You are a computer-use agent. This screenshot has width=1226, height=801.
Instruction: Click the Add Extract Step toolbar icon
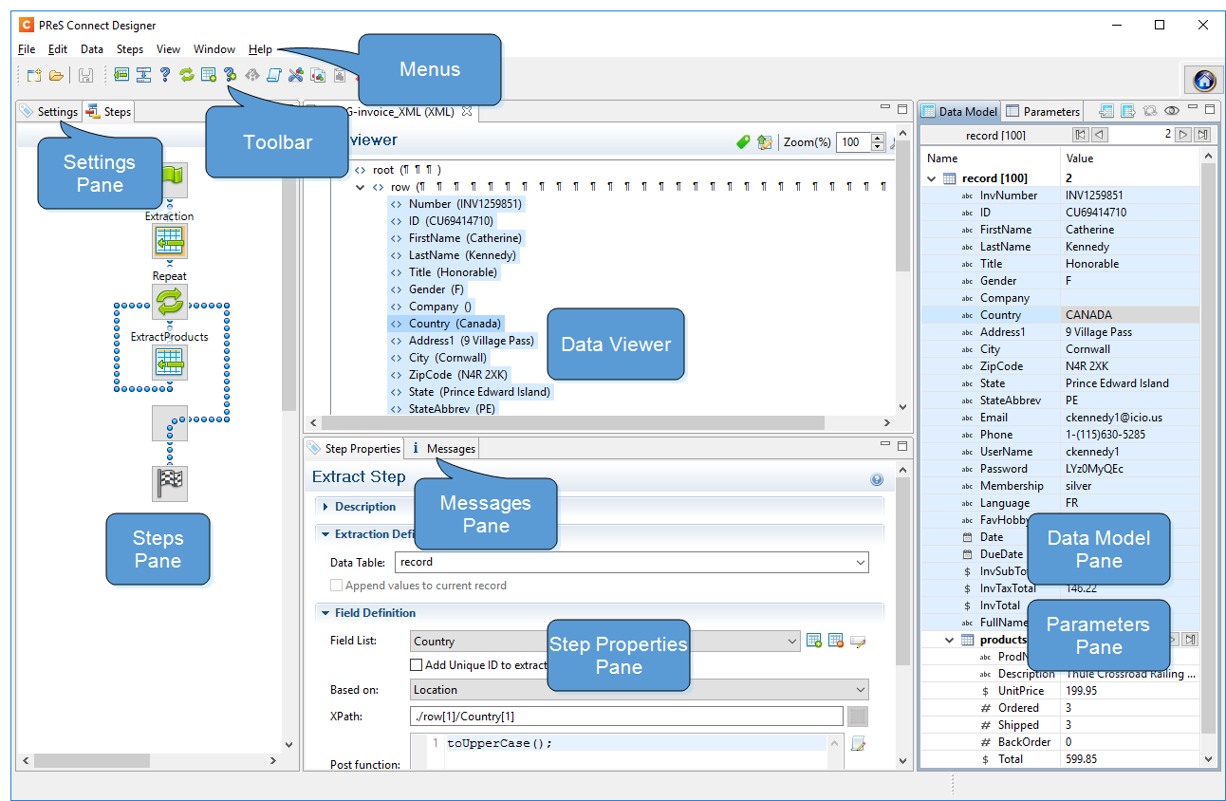point(121,75)
